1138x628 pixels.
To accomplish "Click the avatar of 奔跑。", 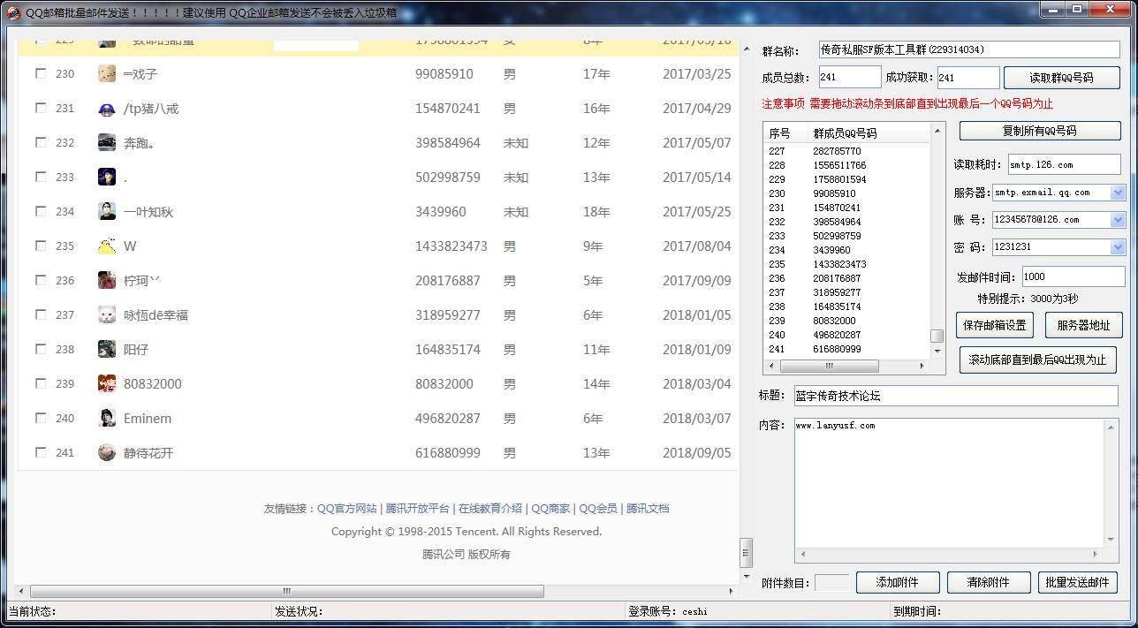I will coord(107,142).
